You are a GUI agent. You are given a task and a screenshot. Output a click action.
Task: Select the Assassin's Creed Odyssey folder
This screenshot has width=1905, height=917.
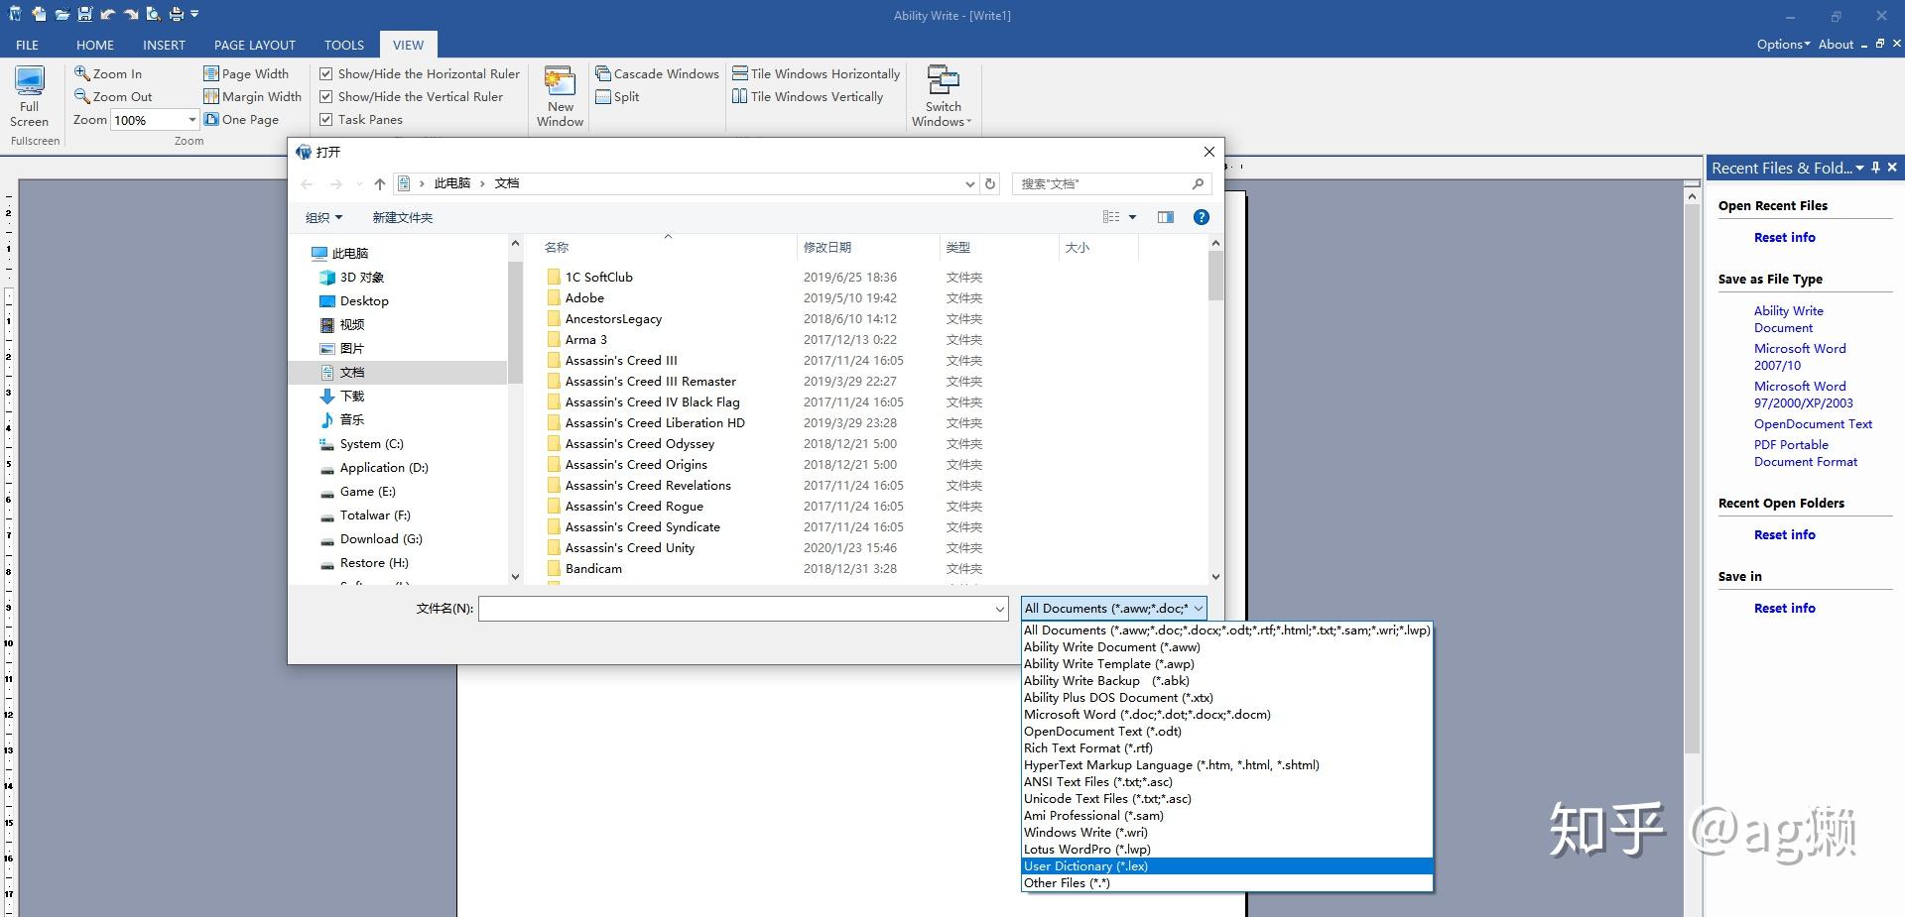tap(640, 443)
